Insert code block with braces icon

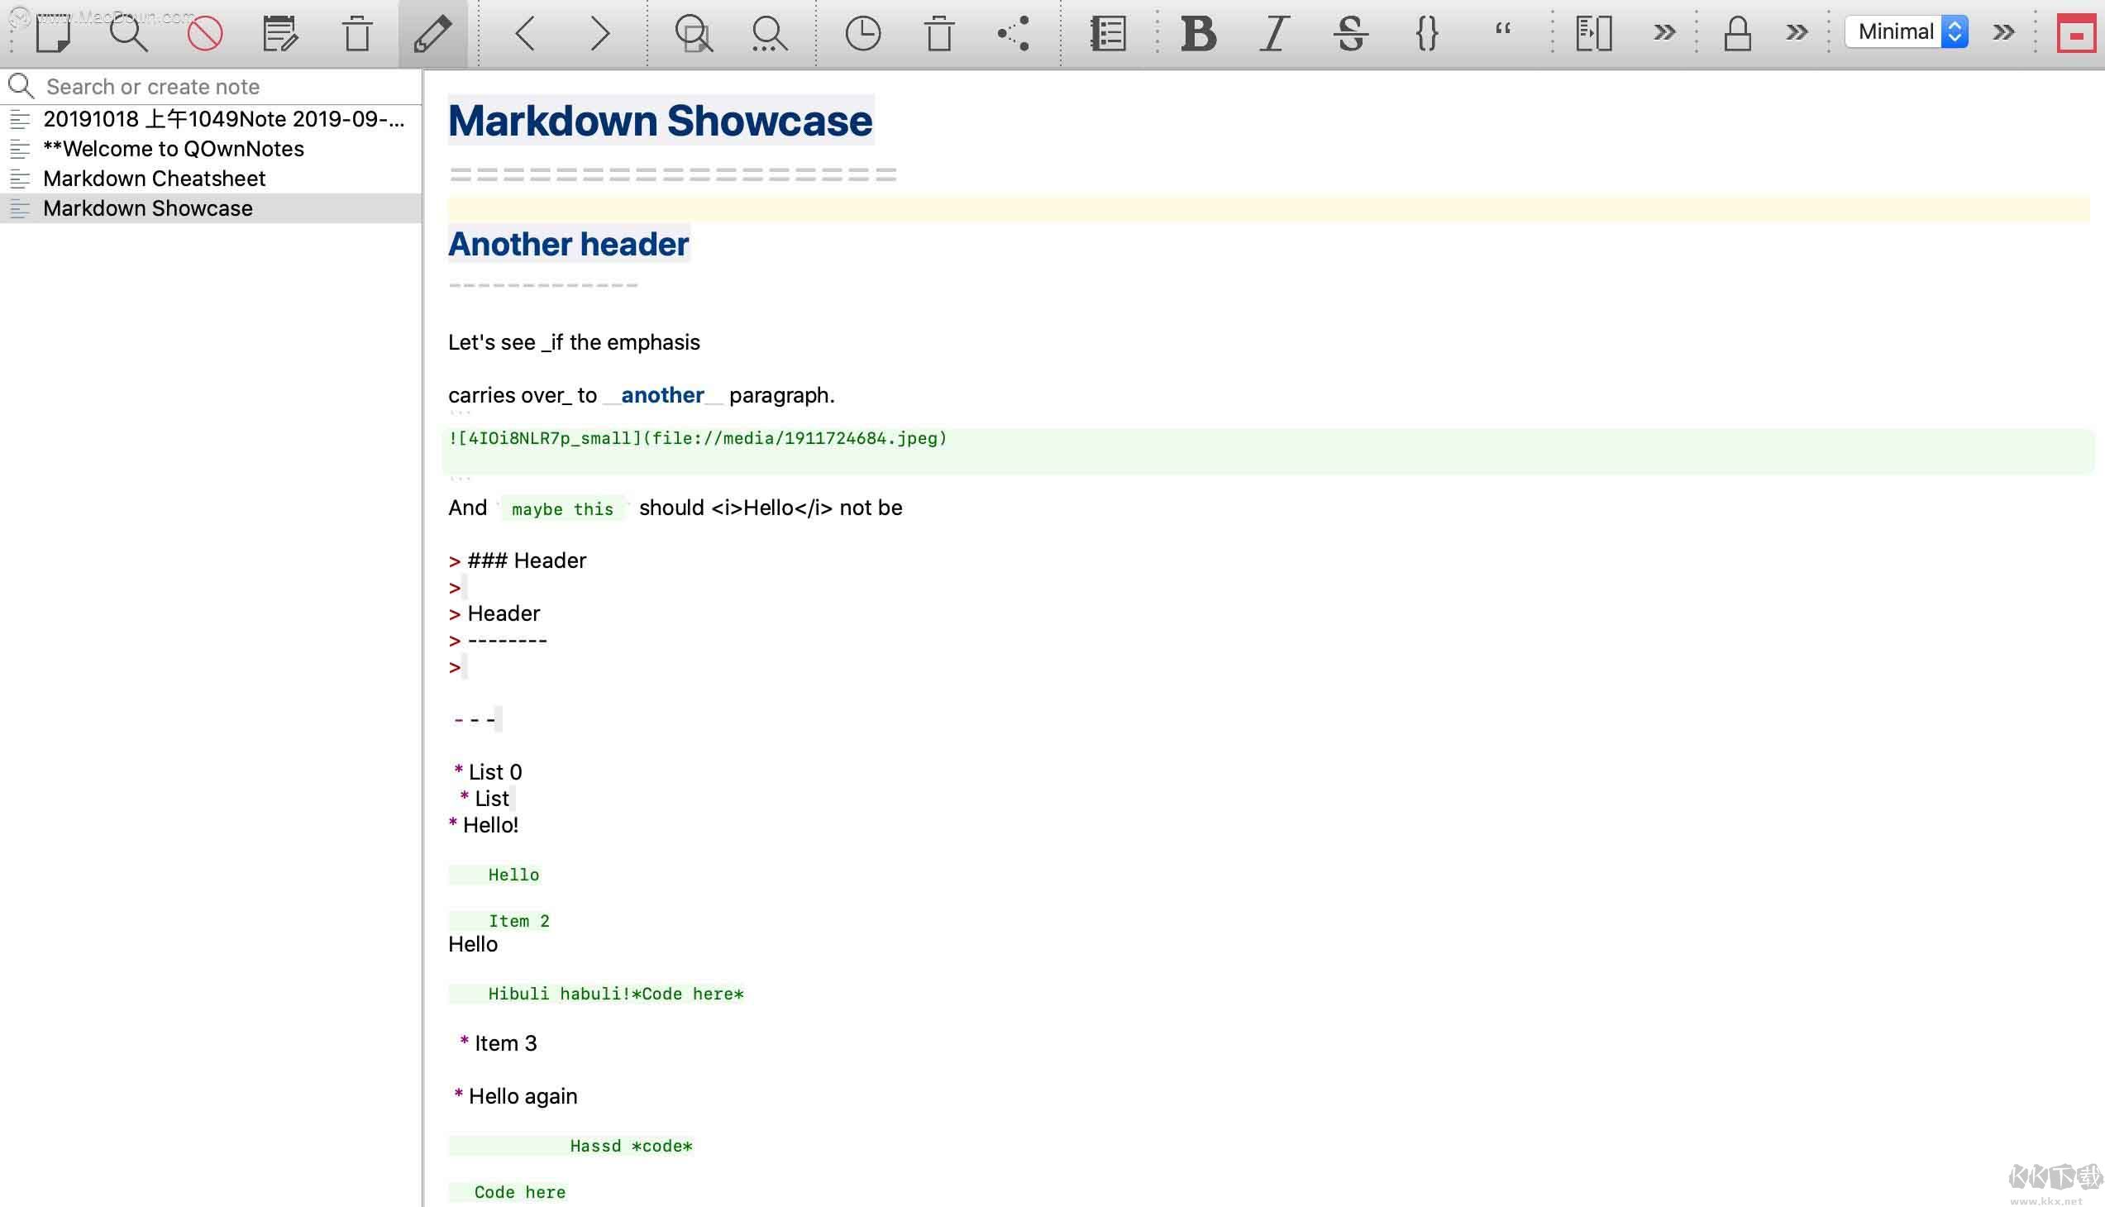coord(1427,33)
